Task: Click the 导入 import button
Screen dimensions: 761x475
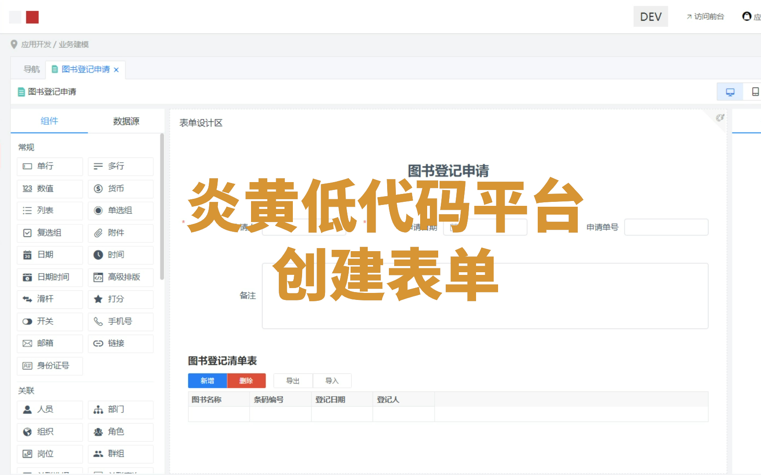Action: (x=332, y=381)
